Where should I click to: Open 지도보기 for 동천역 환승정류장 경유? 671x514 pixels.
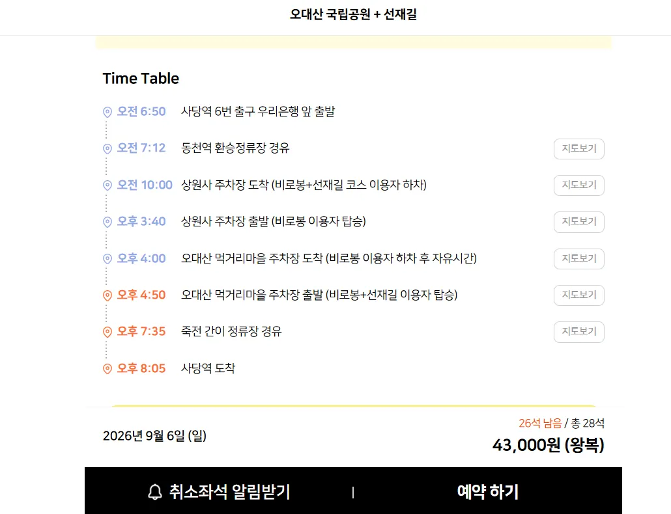579,149
